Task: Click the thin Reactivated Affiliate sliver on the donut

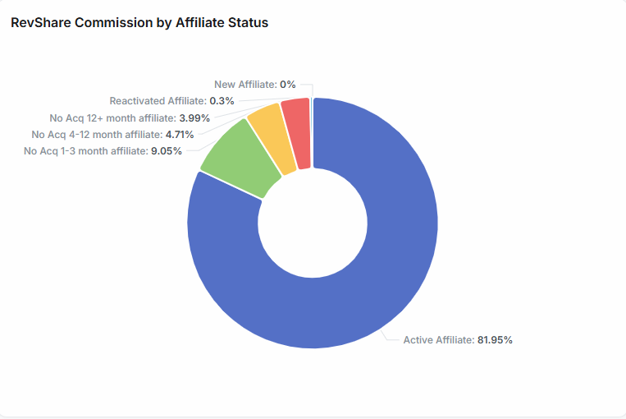Action: (x=312, y=123)
